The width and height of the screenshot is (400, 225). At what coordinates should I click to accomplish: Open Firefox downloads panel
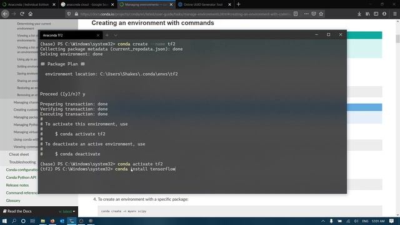tap(359, 14)
